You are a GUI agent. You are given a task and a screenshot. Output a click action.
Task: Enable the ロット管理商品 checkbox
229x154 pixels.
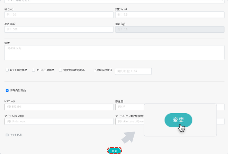[x=7, y=70]
